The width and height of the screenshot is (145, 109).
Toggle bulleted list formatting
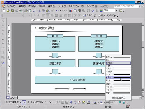tap(70, 15)
